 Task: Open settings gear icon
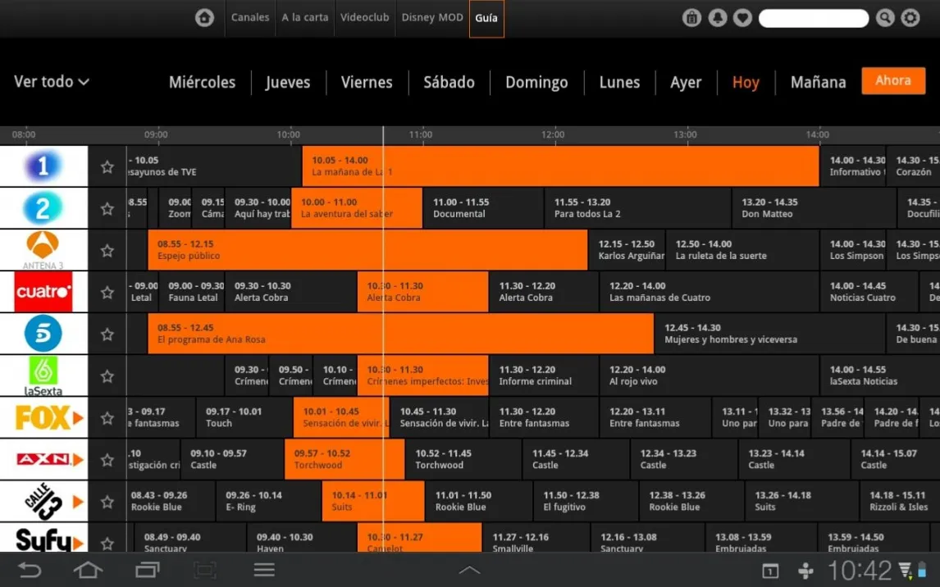coord(910,18)
